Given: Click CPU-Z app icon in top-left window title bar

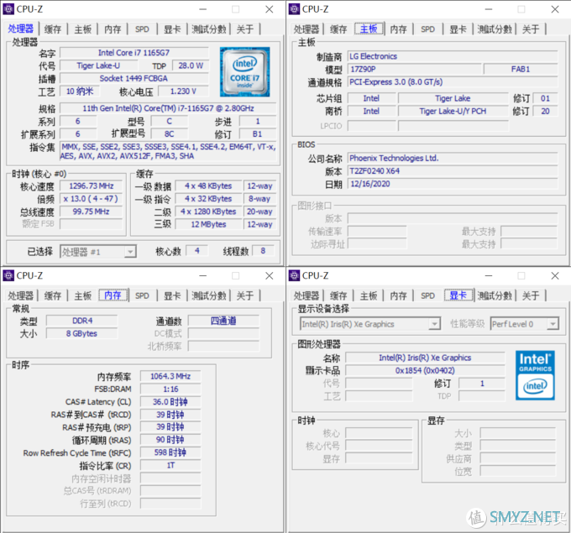Looking at the screenshot, I should click(8, 9).
